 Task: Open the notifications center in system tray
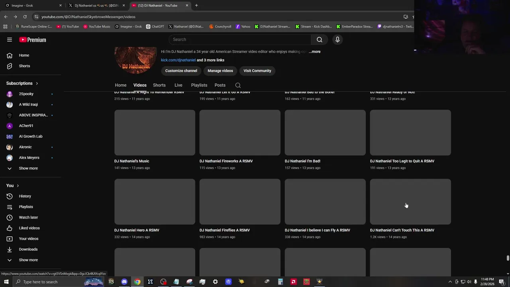502,282
